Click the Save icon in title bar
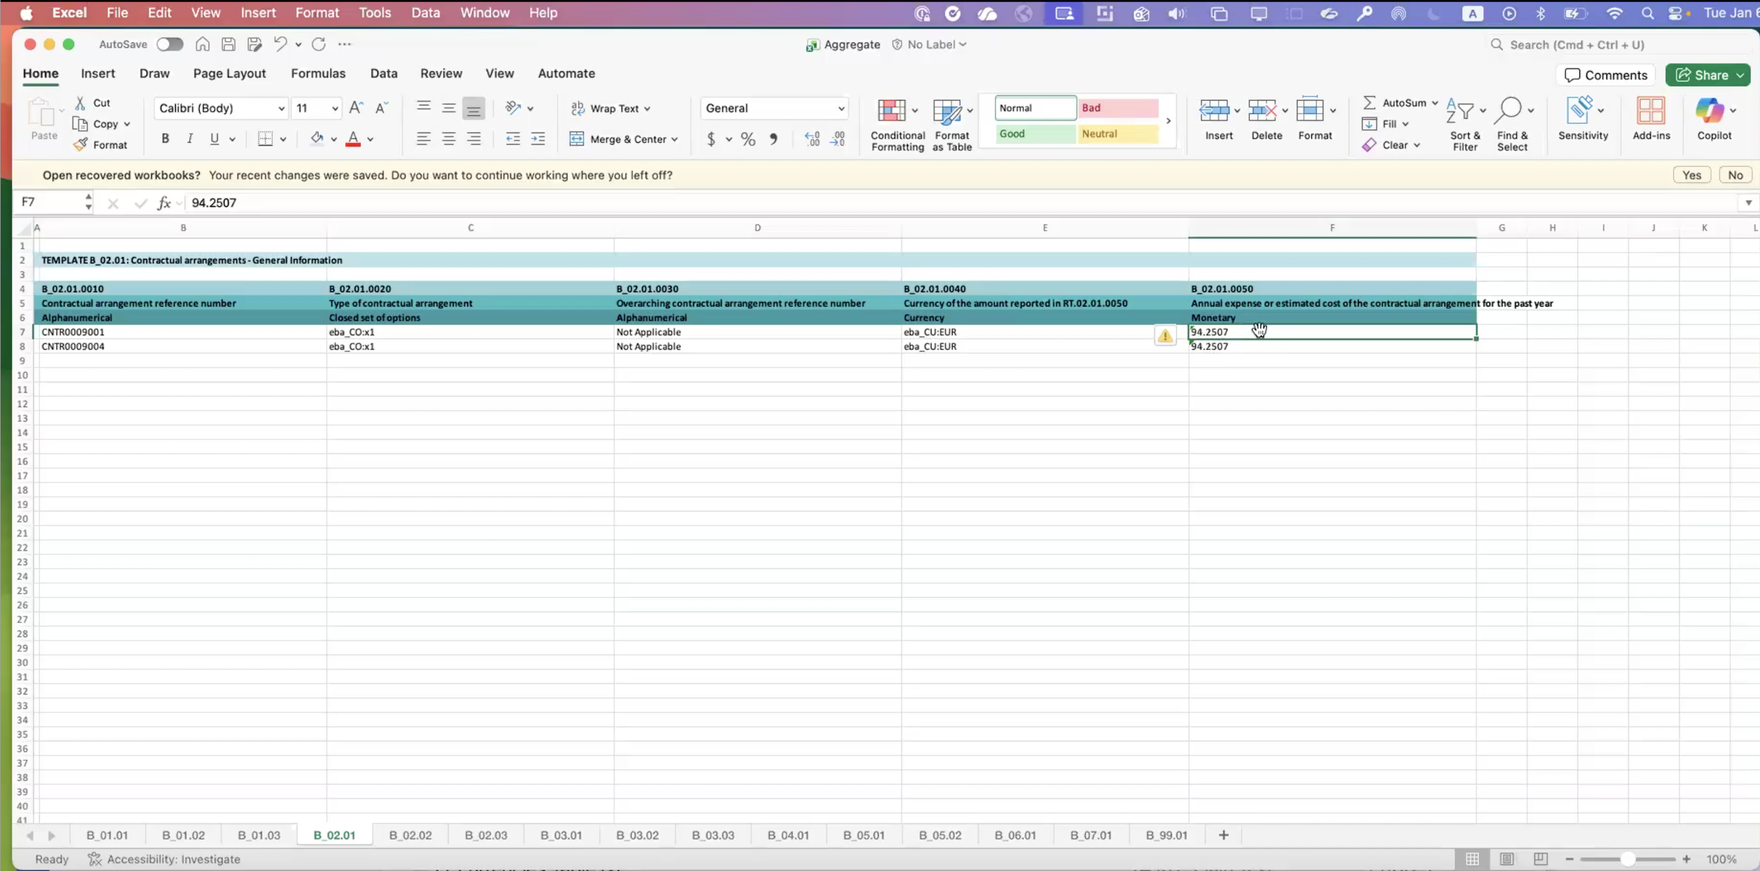The height and width of the screenshot is (871, 1760). (228, 44)
